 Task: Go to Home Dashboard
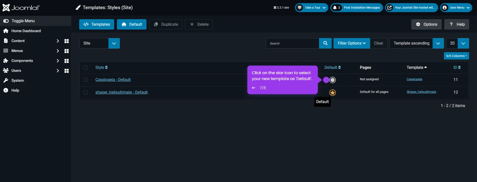click(26, 31)
